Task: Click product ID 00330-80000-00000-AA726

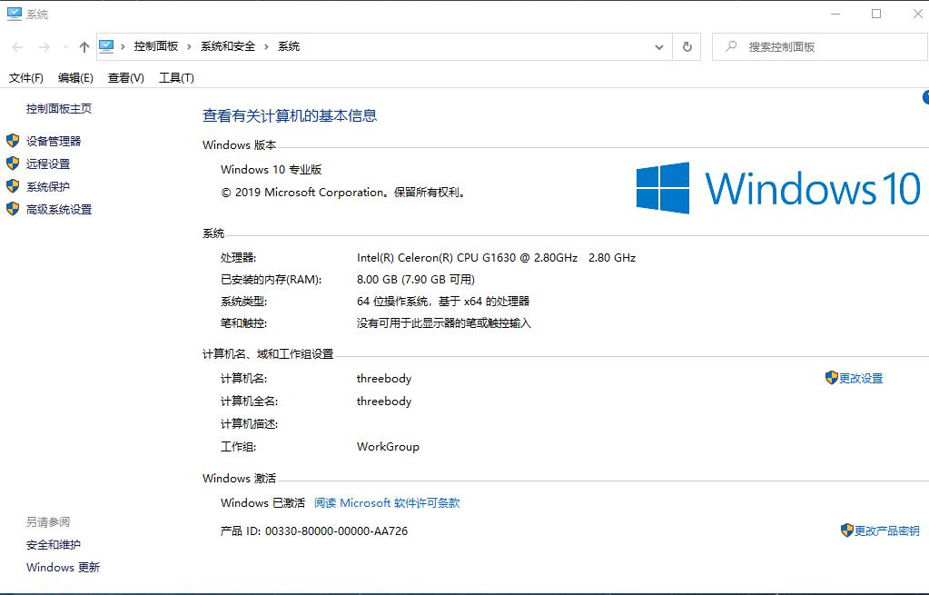Action: pyautogui.click(x=336, y=531)
